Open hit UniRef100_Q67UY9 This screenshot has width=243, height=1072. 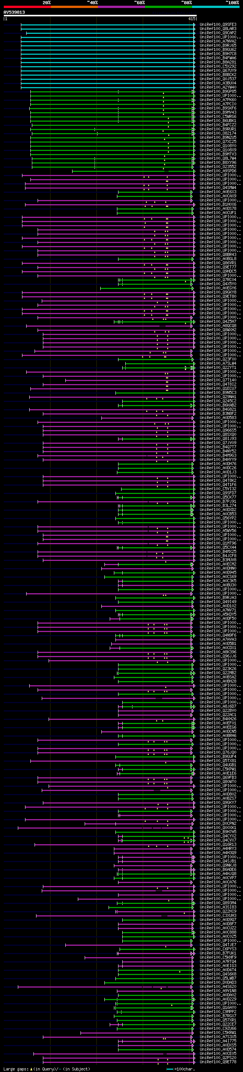click(218, 70)
